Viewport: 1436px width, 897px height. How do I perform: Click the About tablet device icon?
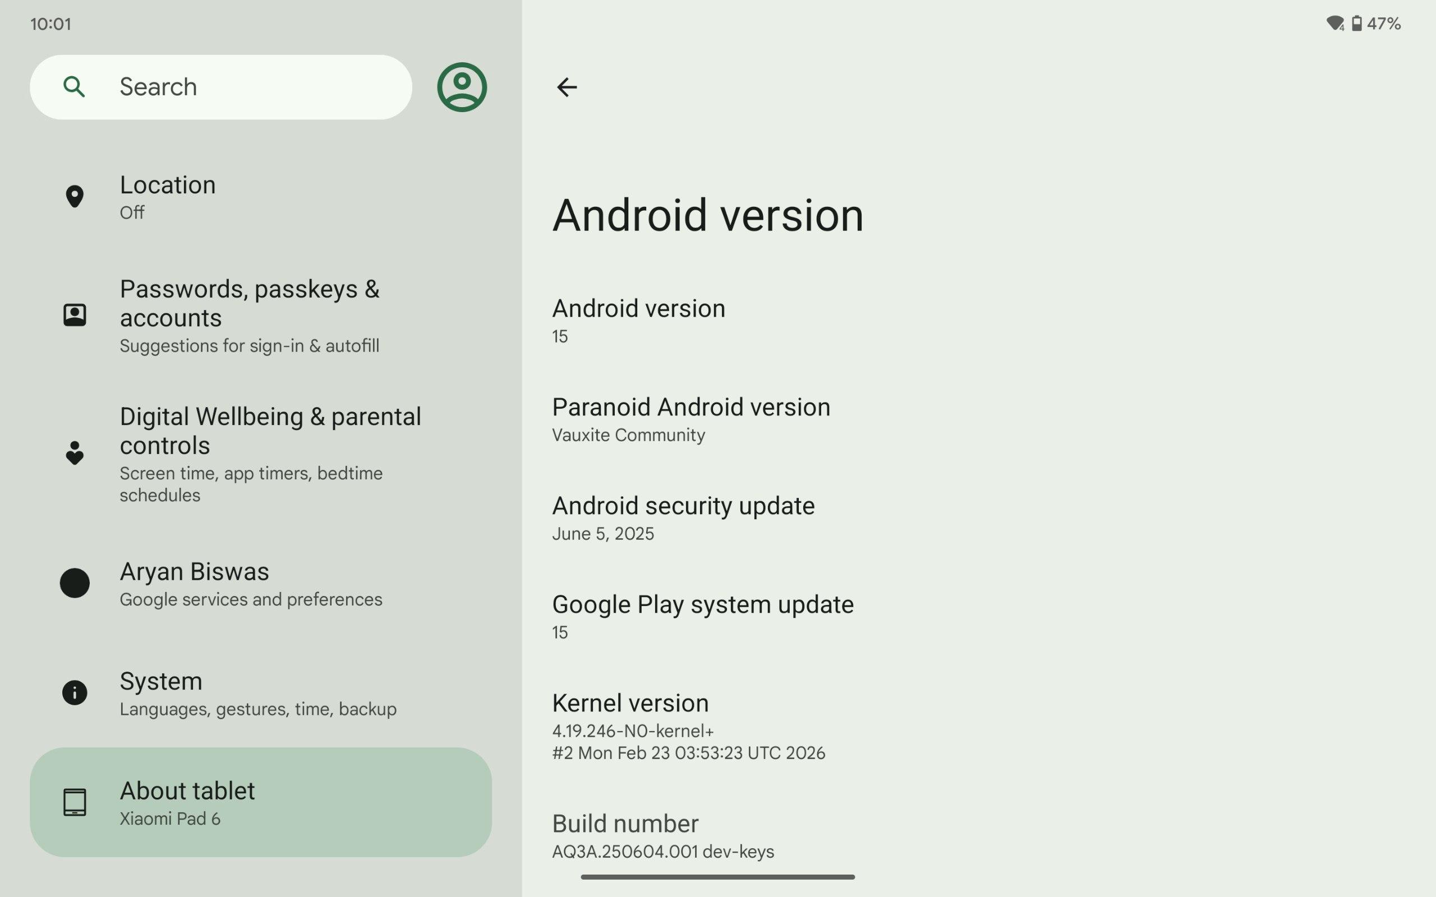pyautogui.click(x=74, y=802)
